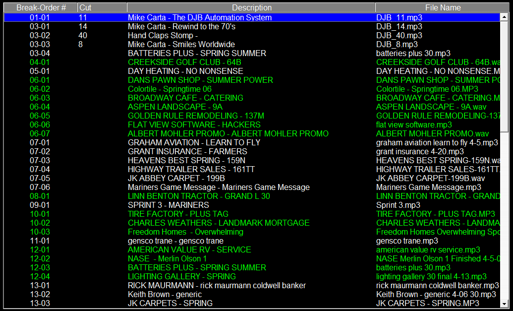Click break-order 07-06
This screenshot has width=513, height=311.
40,187
